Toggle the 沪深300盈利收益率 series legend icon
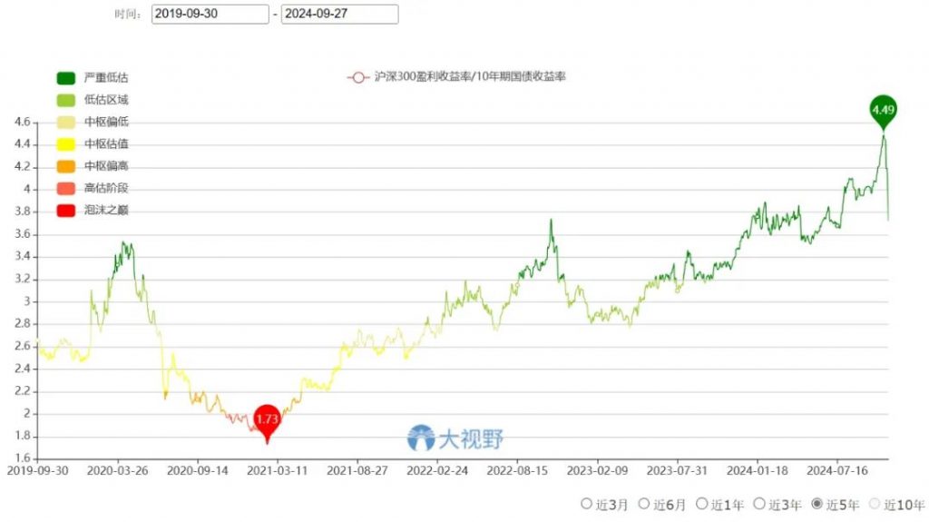This screenshot has height=522, width=929. [358, 77]
